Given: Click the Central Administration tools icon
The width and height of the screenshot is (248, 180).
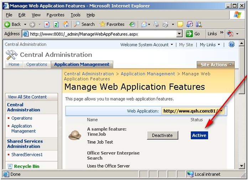Looking at the screenshot, I should click(x=11, y=55).
